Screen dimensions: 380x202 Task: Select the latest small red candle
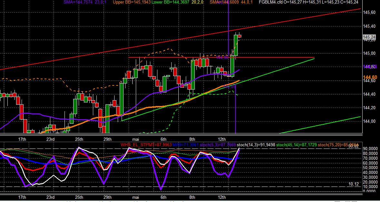coord(239,36)
